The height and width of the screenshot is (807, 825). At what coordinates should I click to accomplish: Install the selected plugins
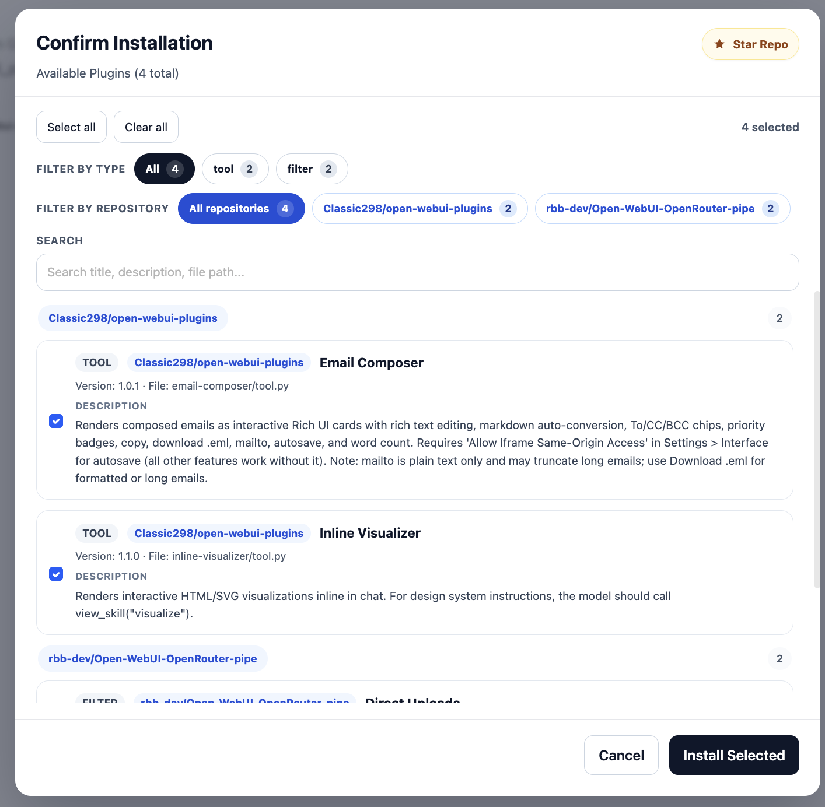tap(733, 755)
